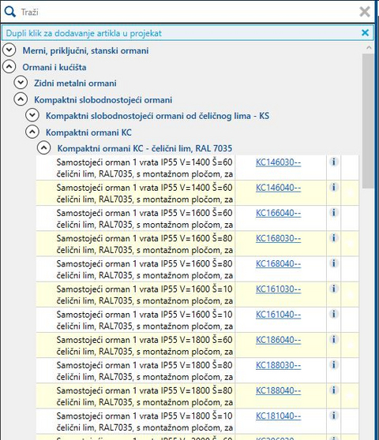Collapse the Ormani i kućišta group
The width and height of the screenshot is (379, 440).
click(x=9, y=67)
